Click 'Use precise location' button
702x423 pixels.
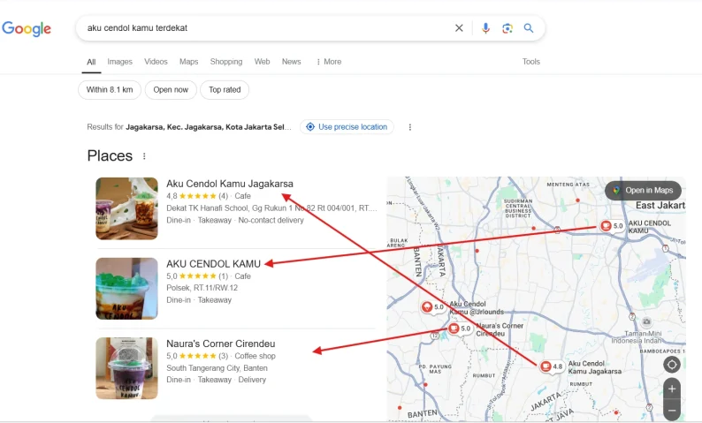[x=347, y=127]
